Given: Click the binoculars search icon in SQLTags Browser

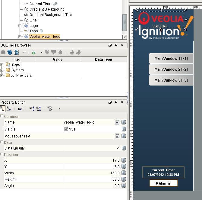Looking at the screenshot, I should click(x=3, y=52).
